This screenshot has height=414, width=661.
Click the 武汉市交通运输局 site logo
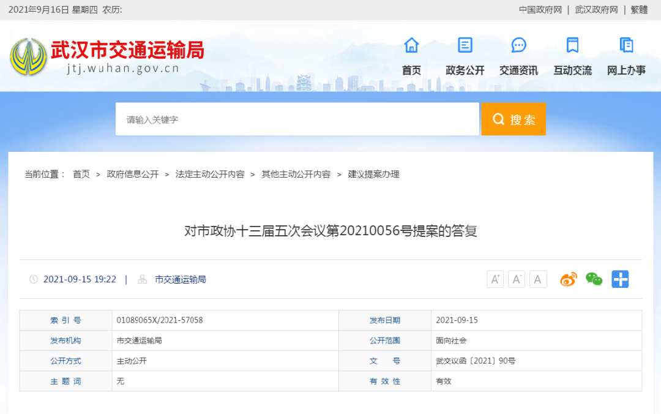click(x=107, y=56)
